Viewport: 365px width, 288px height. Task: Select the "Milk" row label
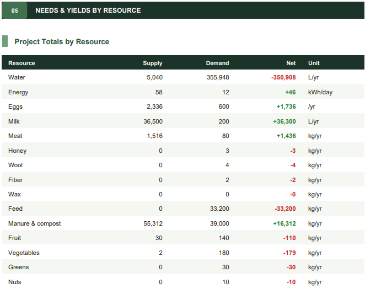tap(14, 121)
